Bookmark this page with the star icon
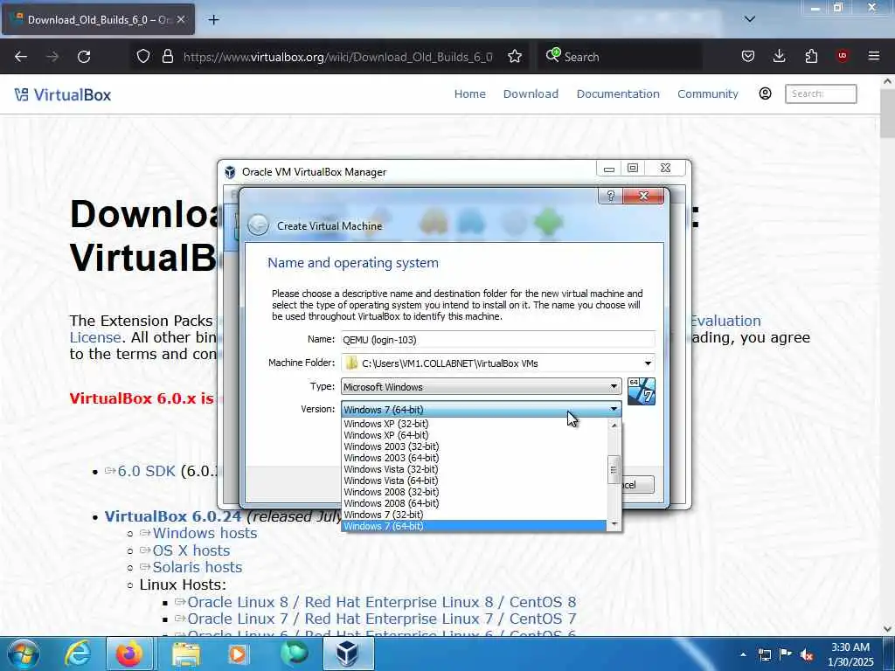 coord(515,57)
